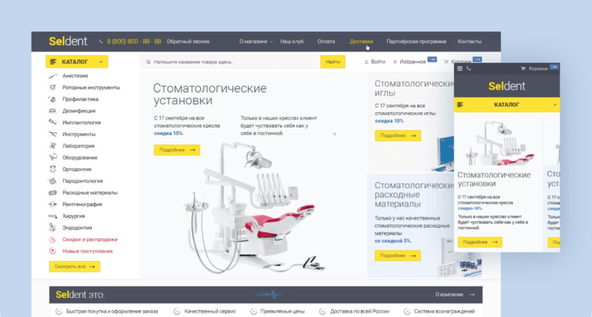Click the icon beside Рентгенография

(x=53, y=204)
